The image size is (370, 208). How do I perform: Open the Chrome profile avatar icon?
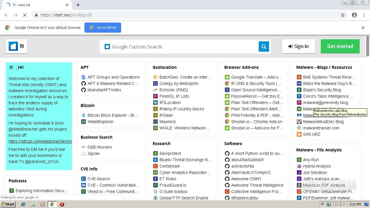[x=354, y=15]
